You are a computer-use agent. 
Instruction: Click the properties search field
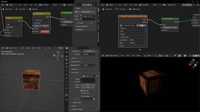tap(82, 48)
